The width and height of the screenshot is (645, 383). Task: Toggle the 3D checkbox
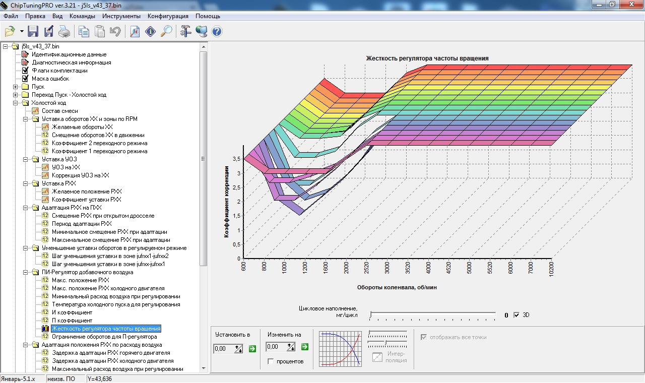[x=516, y=315]
